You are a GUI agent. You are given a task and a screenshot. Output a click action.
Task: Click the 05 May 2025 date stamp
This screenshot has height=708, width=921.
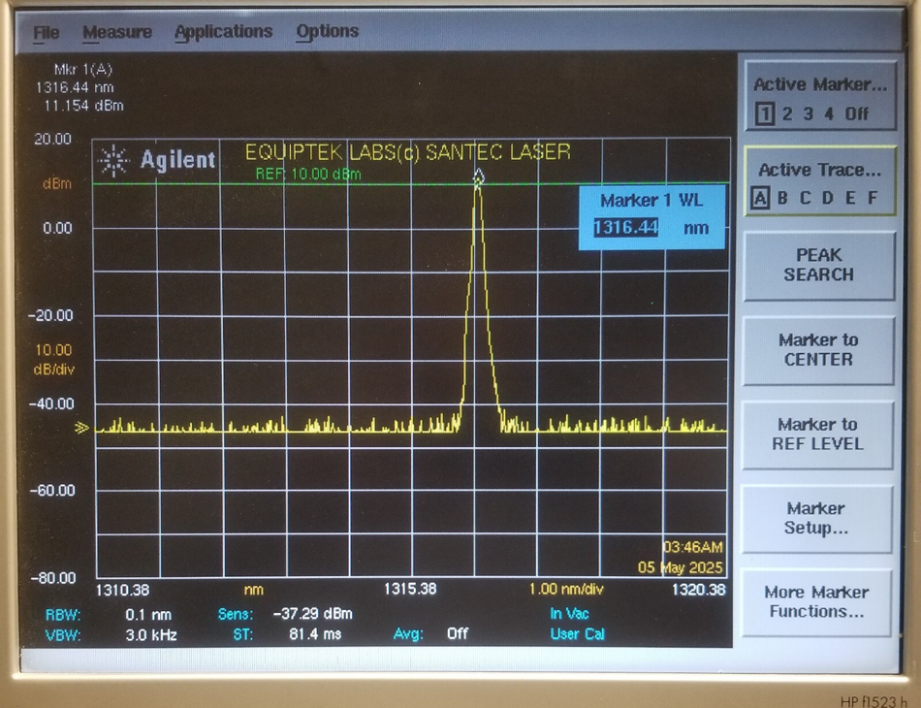click(x=681, y=567)
